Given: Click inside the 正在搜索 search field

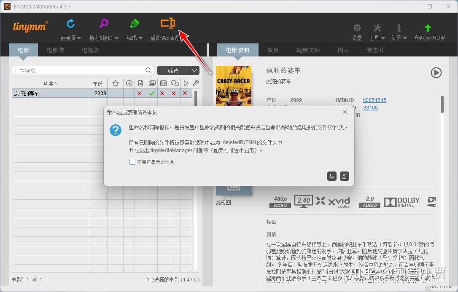Looking at the screenshot, I should pos(76,70).
